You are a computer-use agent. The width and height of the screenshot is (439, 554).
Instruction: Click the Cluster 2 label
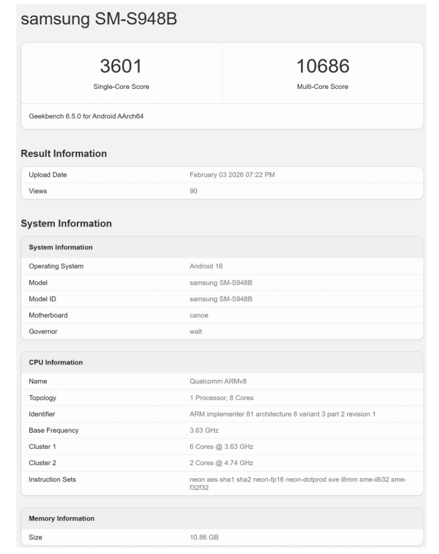(43, 463)
